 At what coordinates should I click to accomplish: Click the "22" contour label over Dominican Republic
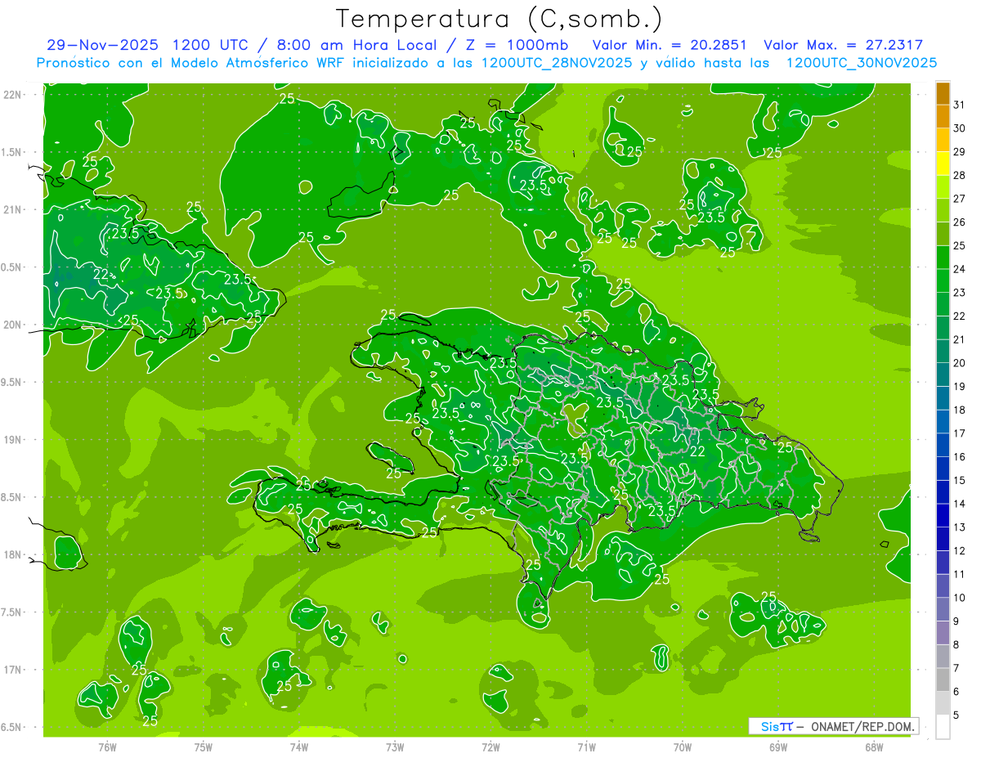697,451
